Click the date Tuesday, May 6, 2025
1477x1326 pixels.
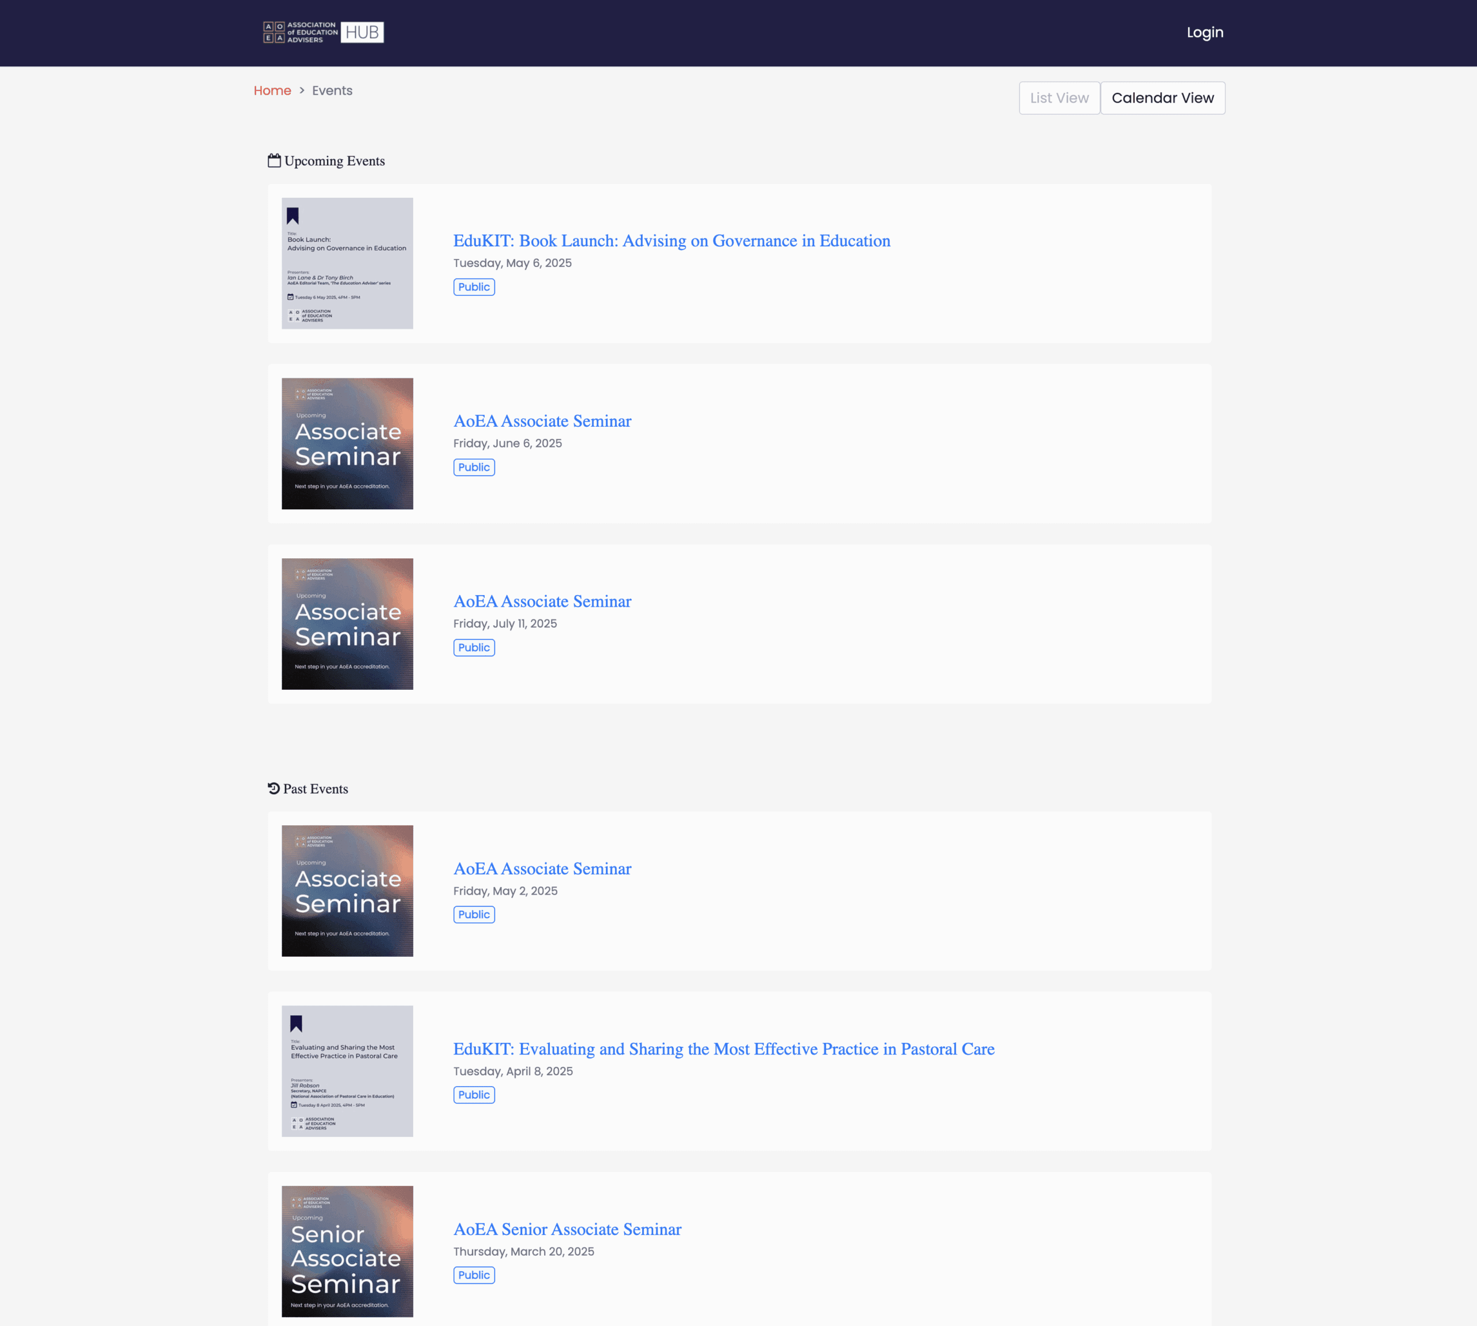pyautogui.click(x=512, y=263)
